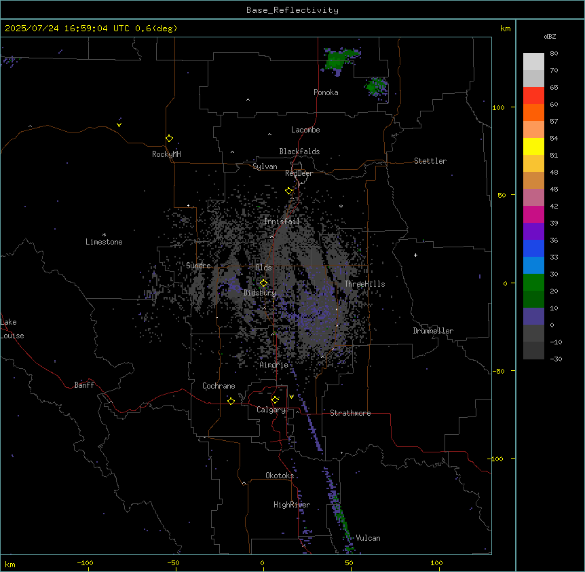Click the Okotoks label
Image resolution: width=585 pixels, height=572 pixels.
point(280,476)
